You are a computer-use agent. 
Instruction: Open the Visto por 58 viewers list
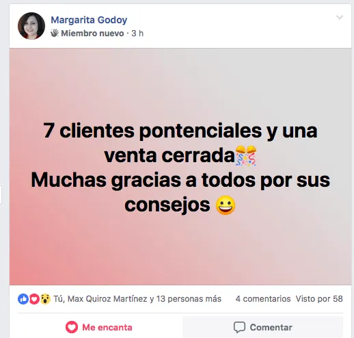click(x=319, y=299)
